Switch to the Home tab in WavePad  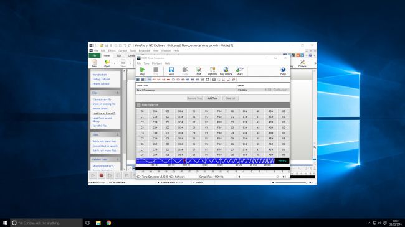coord(107,55)
